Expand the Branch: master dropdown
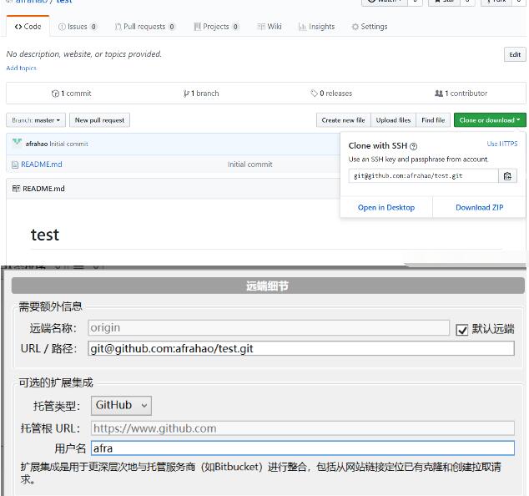The image size is (529, 496). (x=36, y=120)
